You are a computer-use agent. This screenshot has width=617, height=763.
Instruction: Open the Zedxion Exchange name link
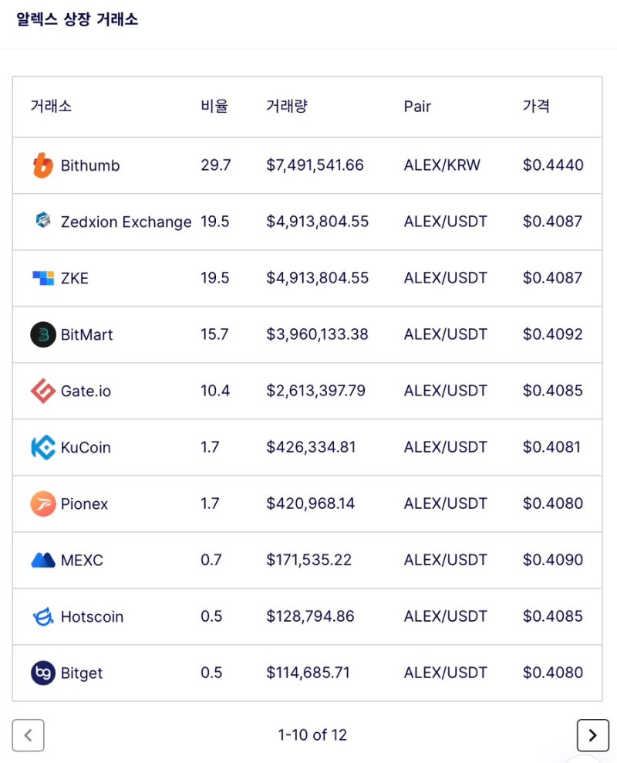126,222
